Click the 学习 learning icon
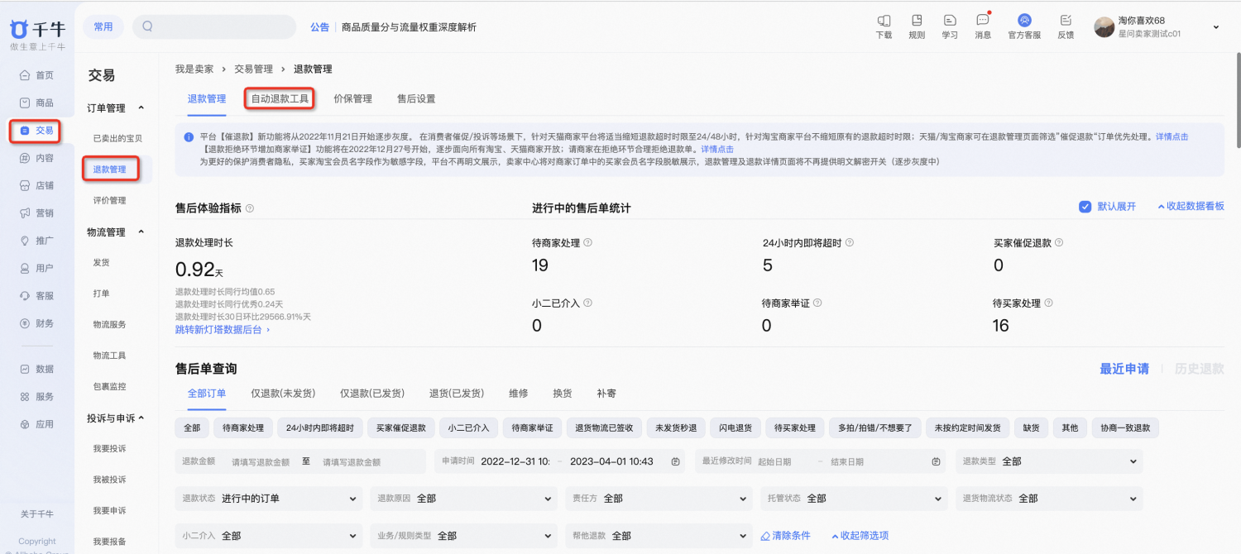The width and height of the screenshot is (1241, 554). click(950, 21)
